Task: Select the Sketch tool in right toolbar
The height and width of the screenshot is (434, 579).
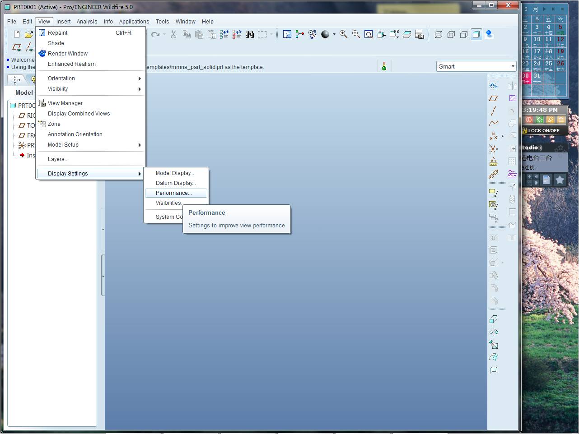Action: point(493,85)
